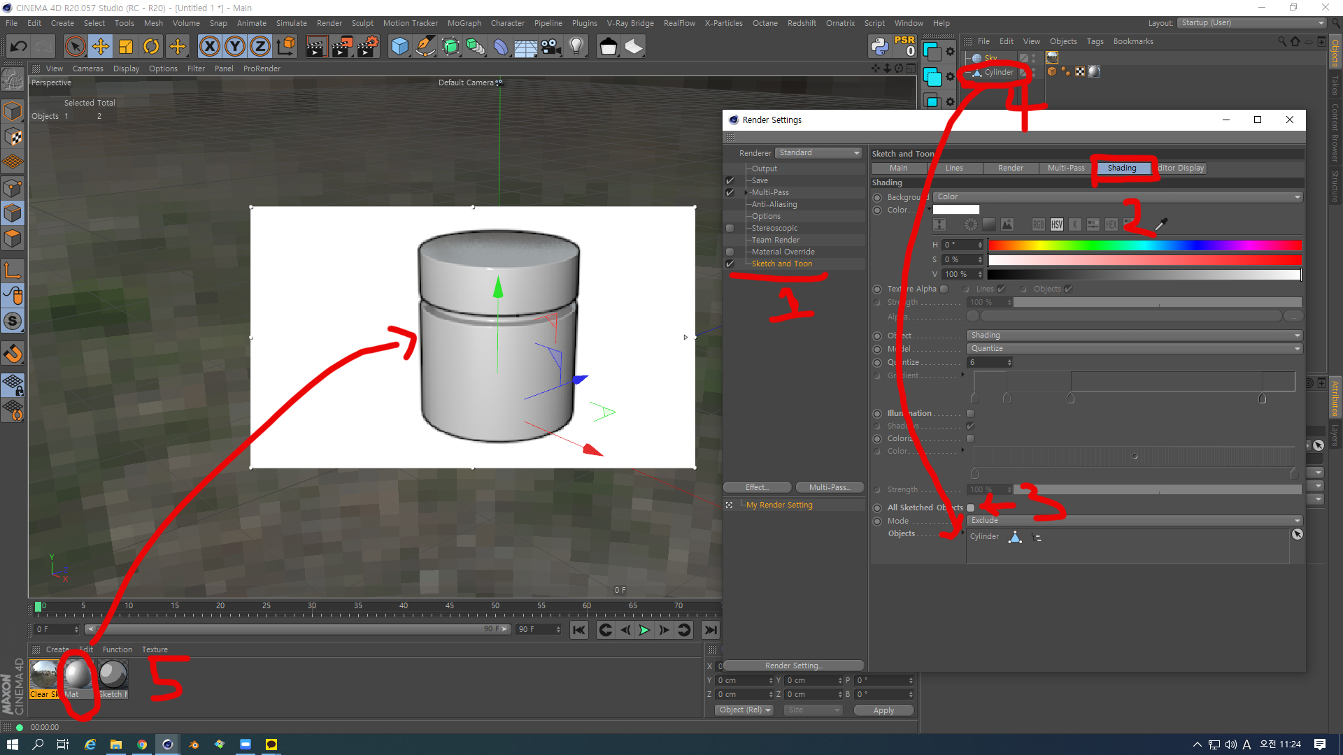
Task: Open the Object (Rel) coordinate dropdown
Action: 744,710
